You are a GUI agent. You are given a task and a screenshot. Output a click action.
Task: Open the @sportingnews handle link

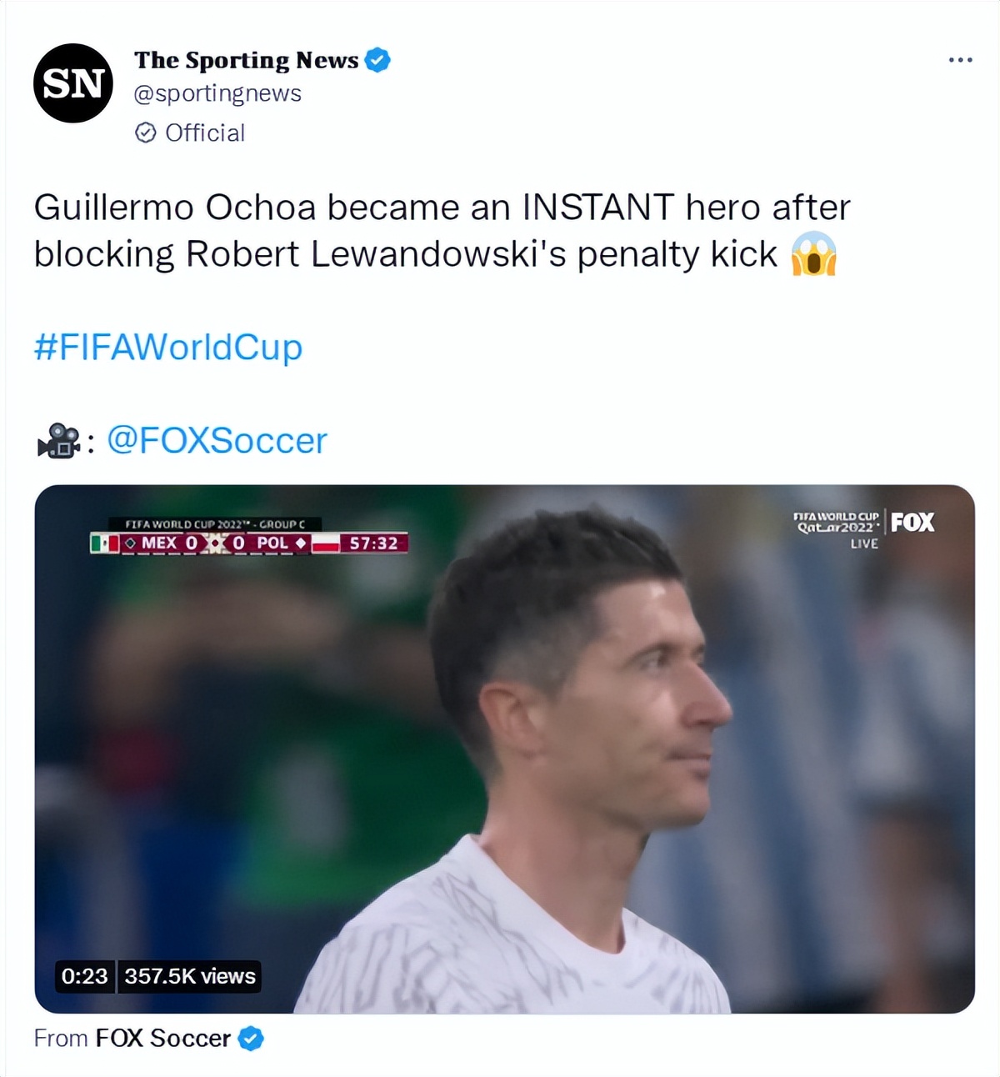pos(217,93)
